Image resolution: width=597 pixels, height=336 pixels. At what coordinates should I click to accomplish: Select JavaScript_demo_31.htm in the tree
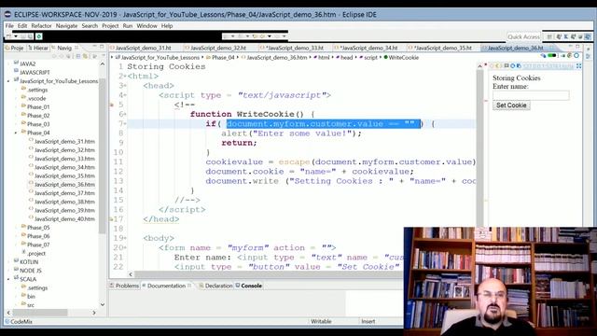64,141
